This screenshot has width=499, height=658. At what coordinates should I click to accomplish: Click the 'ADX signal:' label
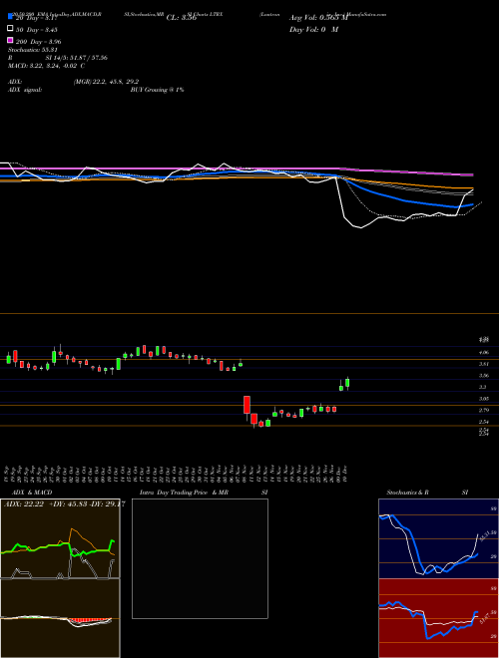pos(25,90)
